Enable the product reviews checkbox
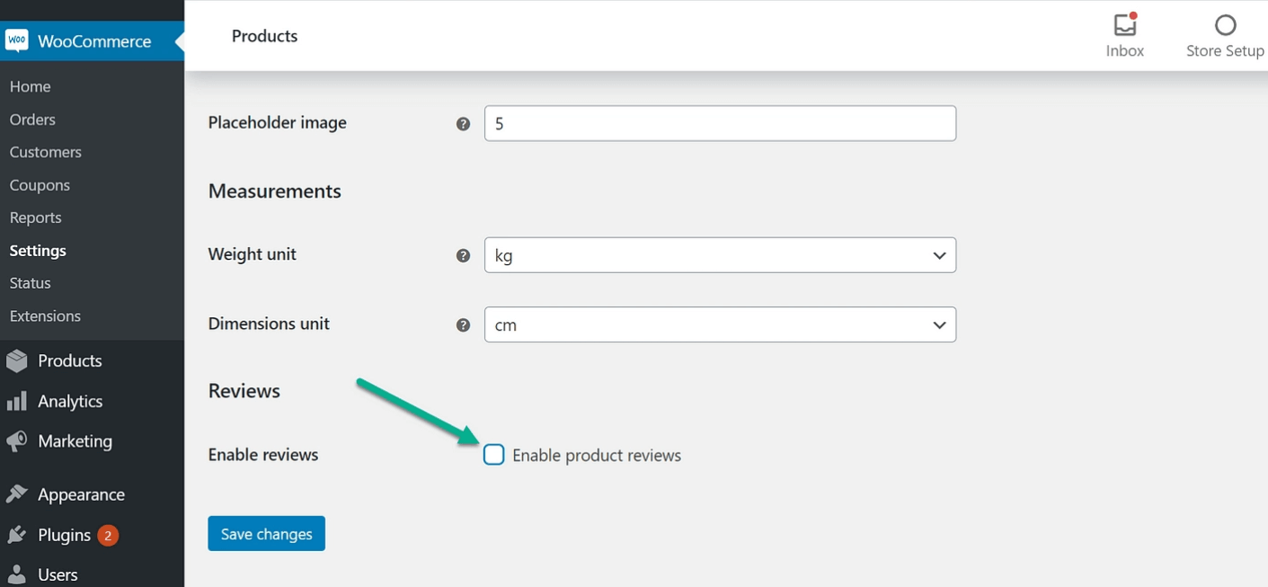1268x587 pixels. 493,455
